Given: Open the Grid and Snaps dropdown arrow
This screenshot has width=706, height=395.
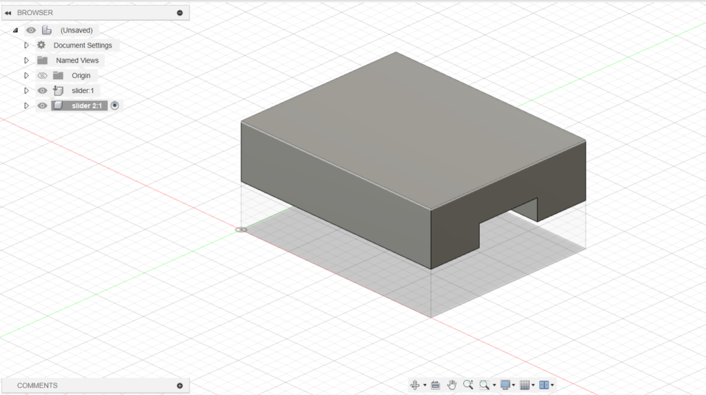Looking at the screenshot, I should pos(533,385).
